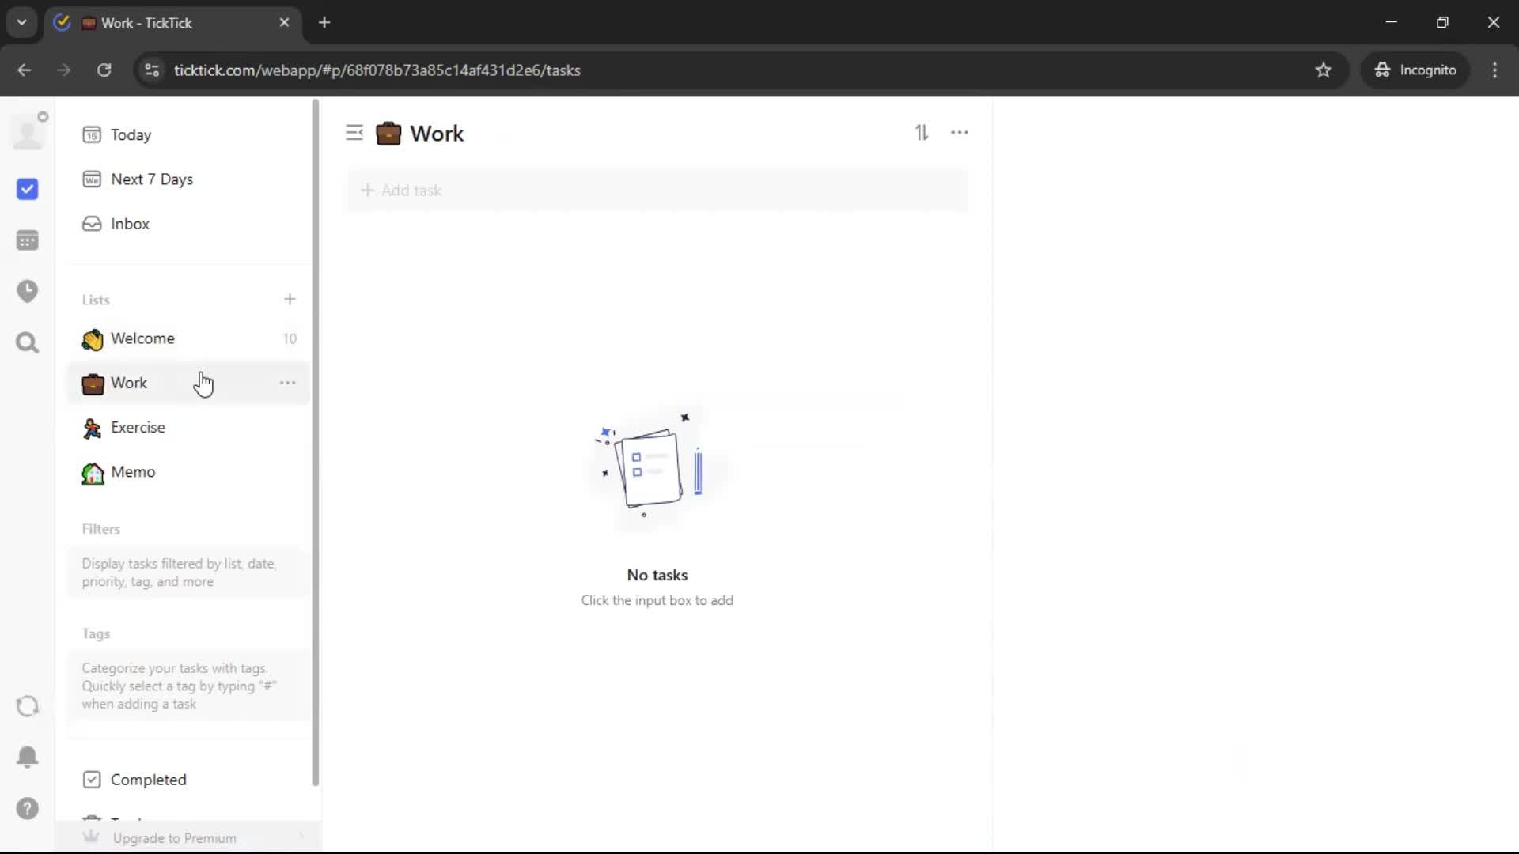Toggle the sidebar collapse icon beside Work
Screen dimensions: 1519x854
click(354, 133)
